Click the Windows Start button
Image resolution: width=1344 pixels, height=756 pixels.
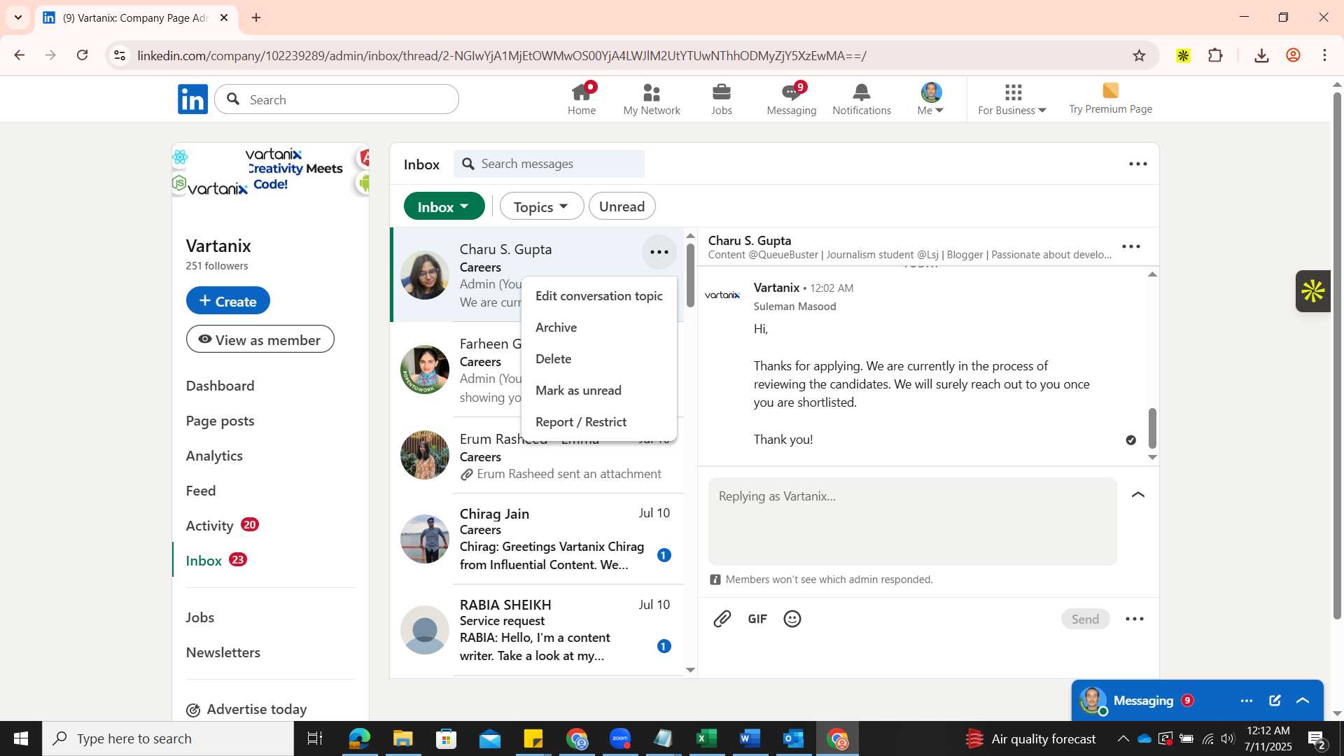point(21,738)
